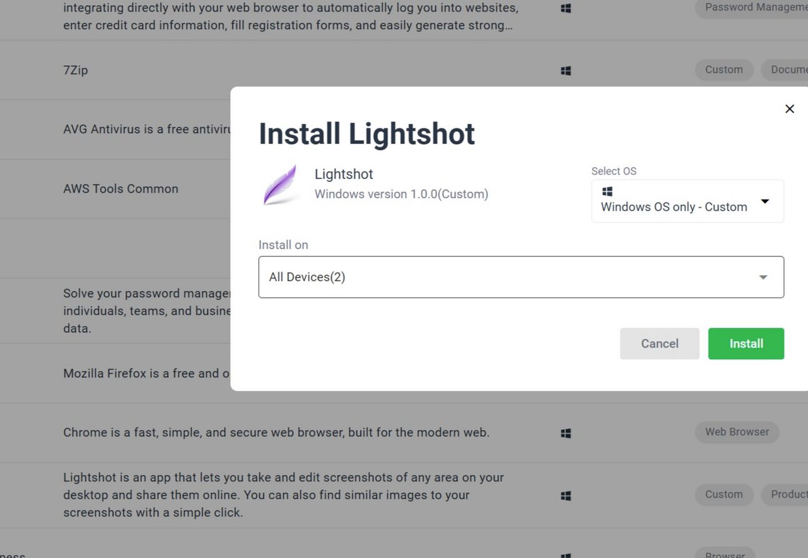
Task: Click the Windows icon beside the Lightshot description
Action: [566, 495]
